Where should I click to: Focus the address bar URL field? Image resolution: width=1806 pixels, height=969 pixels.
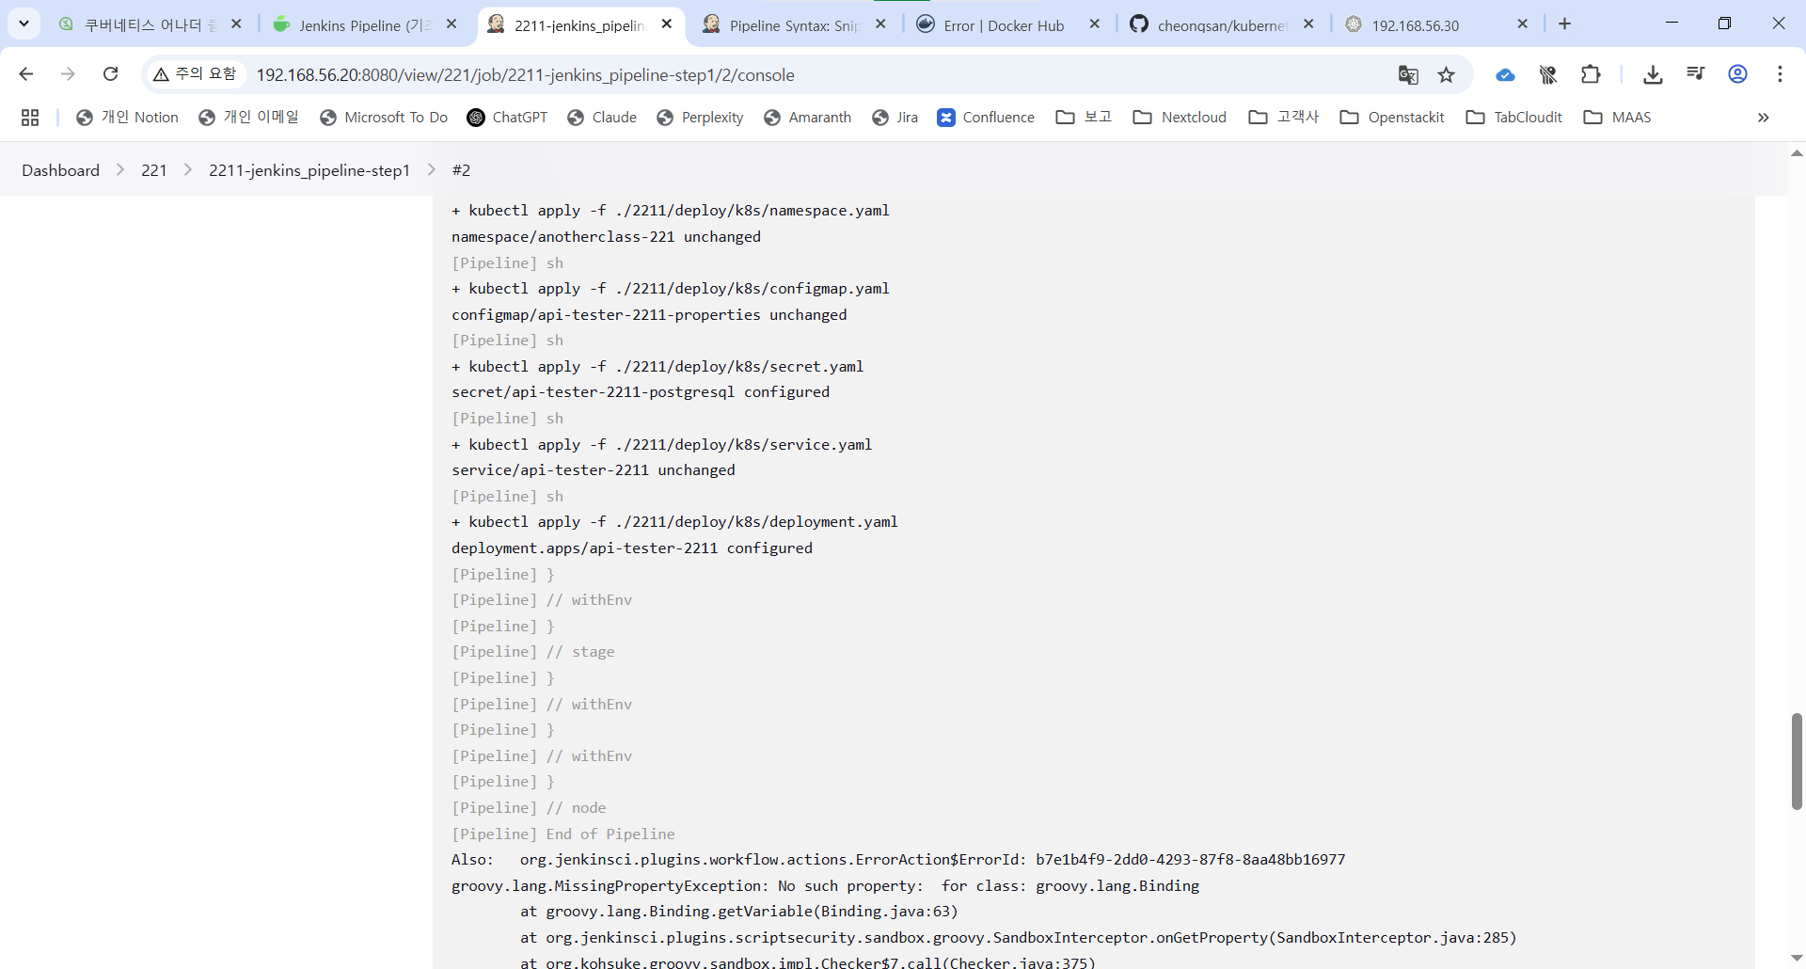pyautogui.click(x=809, y=75)
